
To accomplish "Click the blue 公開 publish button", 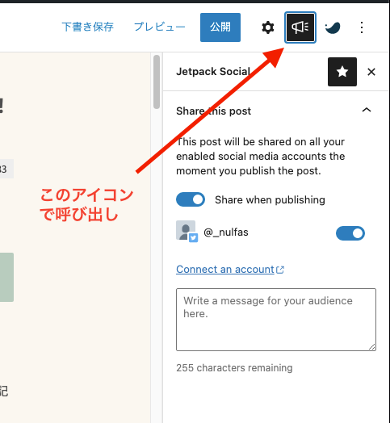I will pyautogui.click(x=220, y=27).
